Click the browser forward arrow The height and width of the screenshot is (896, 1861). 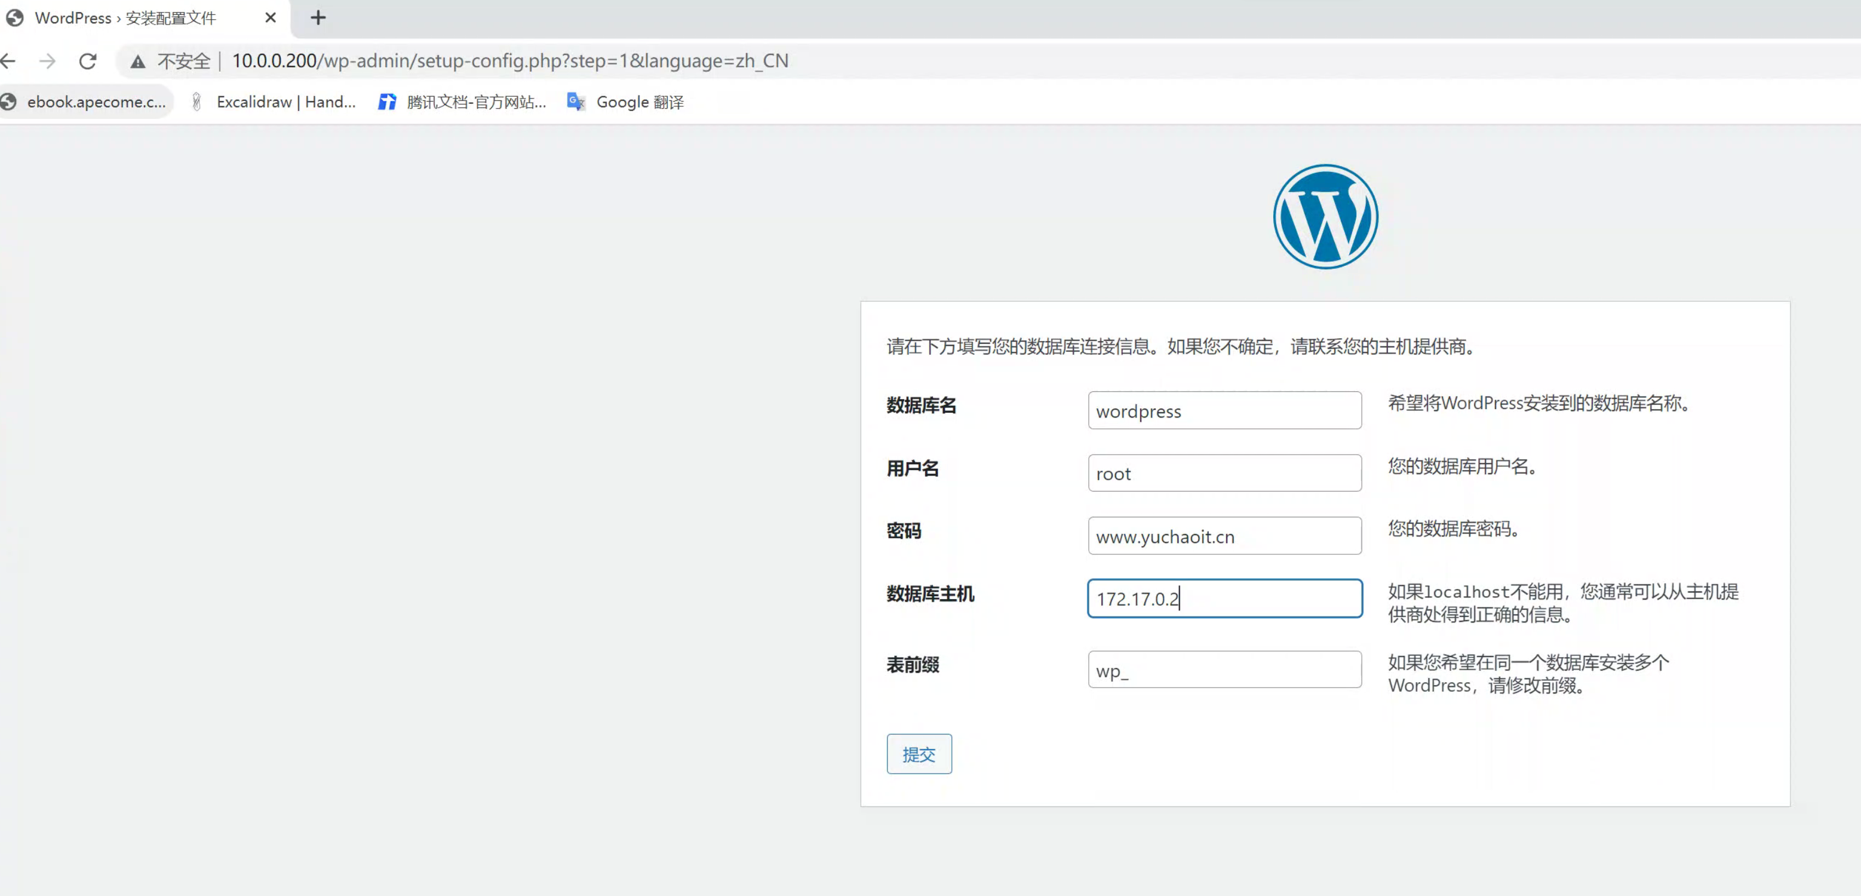point(48,62)
